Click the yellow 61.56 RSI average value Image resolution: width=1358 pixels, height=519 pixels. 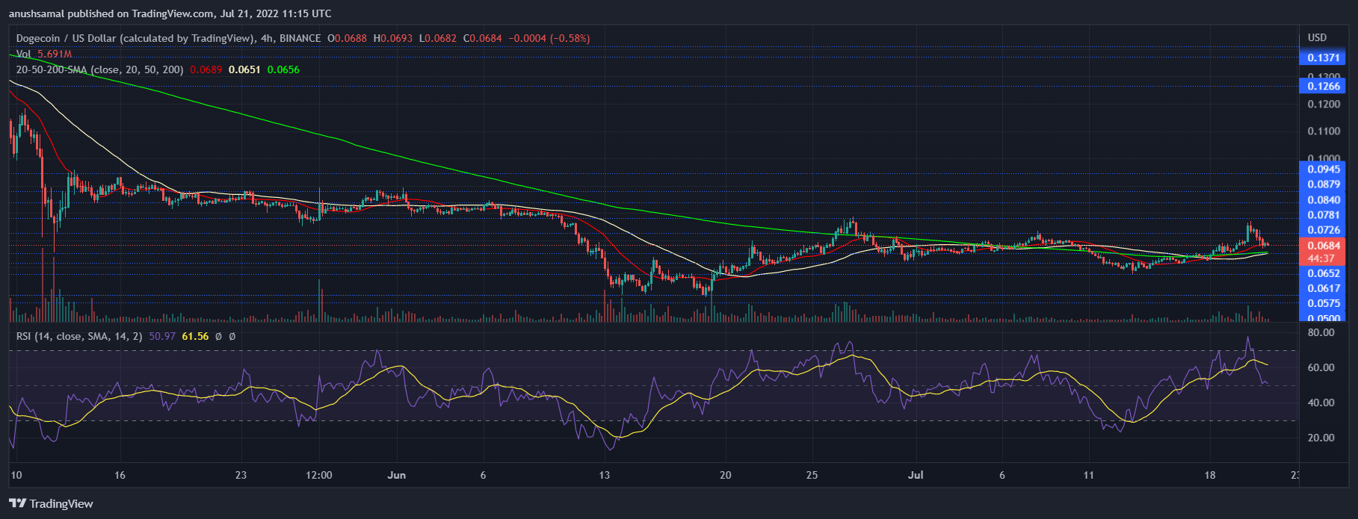(x=195, y=336)
